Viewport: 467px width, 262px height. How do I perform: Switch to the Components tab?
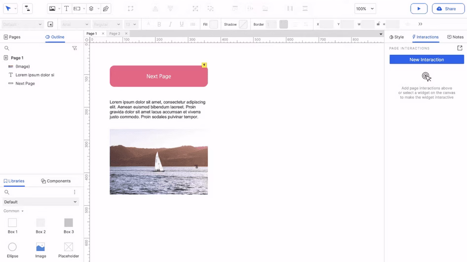56,181
